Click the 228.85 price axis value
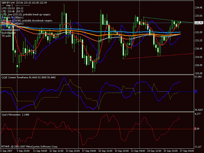This screenshot has width=204, height=153. tap(199, 65)
